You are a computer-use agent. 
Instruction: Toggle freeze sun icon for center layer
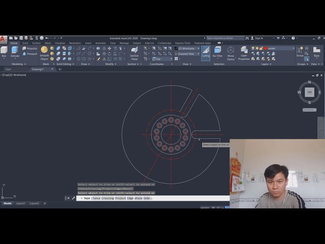pyautogui.click(x=257, y=48)
